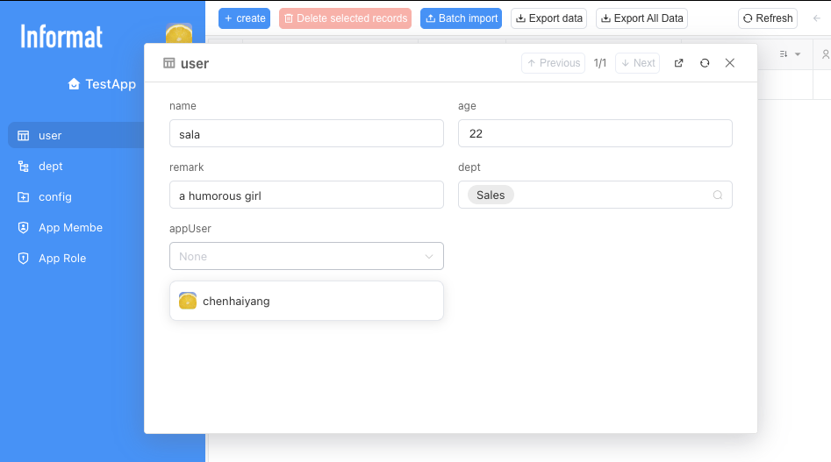Click the create button
The image size is (831, 462).
pyautogui.click(x=244, y=18)
